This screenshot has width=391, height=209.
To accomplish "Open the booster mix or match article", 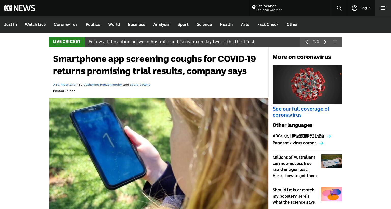I will pos(294,196).
